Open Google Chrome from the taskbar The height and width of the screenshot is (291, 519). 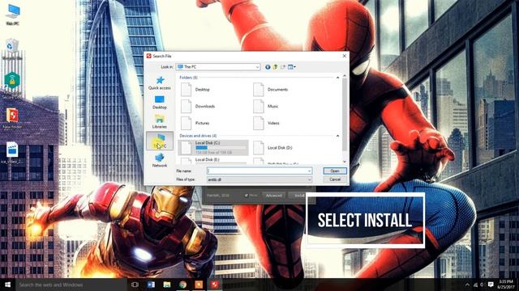click(182, 285)
